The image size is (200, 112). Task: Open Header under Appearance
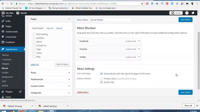click(x=5, y=72)
